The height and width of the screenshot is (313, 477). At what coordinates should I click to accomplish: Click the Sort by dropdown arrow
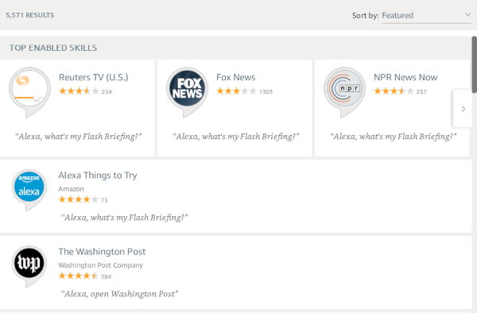click(468, 14)
